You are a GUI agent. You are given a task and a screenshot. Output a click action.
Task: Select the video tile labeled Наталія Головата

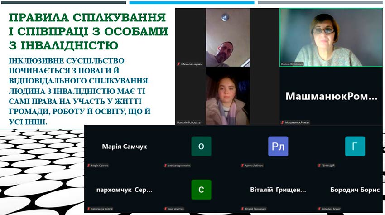[x=227, y=96]
